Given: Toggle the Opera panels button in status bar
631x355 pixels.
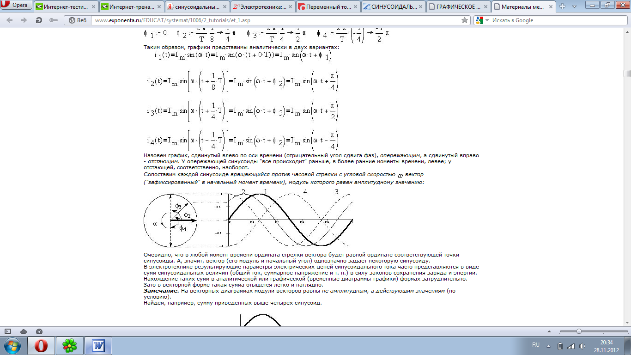Looking at the screenshot, I should click(8, 331).
